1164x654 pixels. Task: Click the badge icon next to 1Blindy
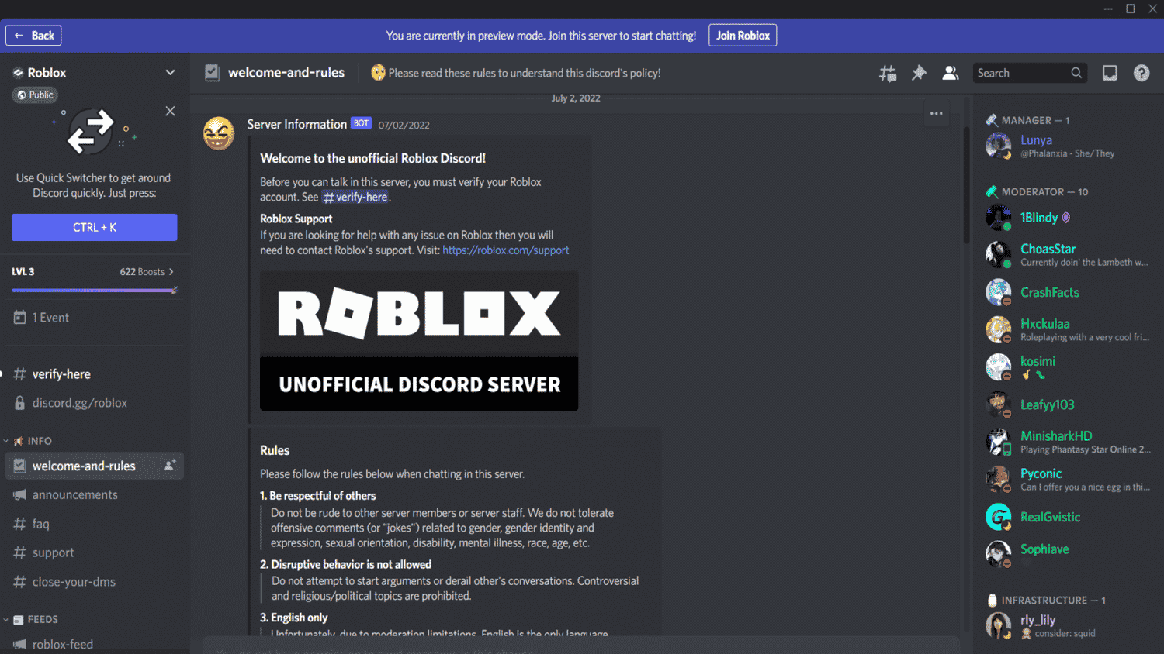pyautogui.click(x=1065, y=218)
